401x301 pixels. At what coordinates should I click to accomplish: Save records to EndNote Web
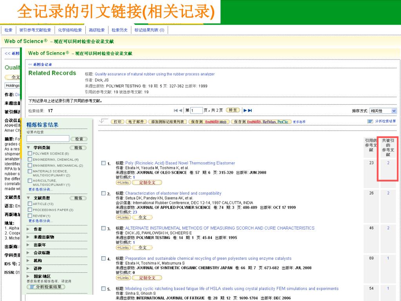[209, 121]
